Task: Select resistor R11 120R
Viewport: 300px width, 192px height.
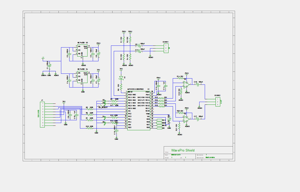Action: click(x=114, y=103)
